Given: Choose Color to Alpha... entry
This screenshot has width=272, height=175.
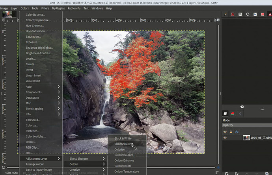Looking at the screenshot, I should (x=41, y=136).
